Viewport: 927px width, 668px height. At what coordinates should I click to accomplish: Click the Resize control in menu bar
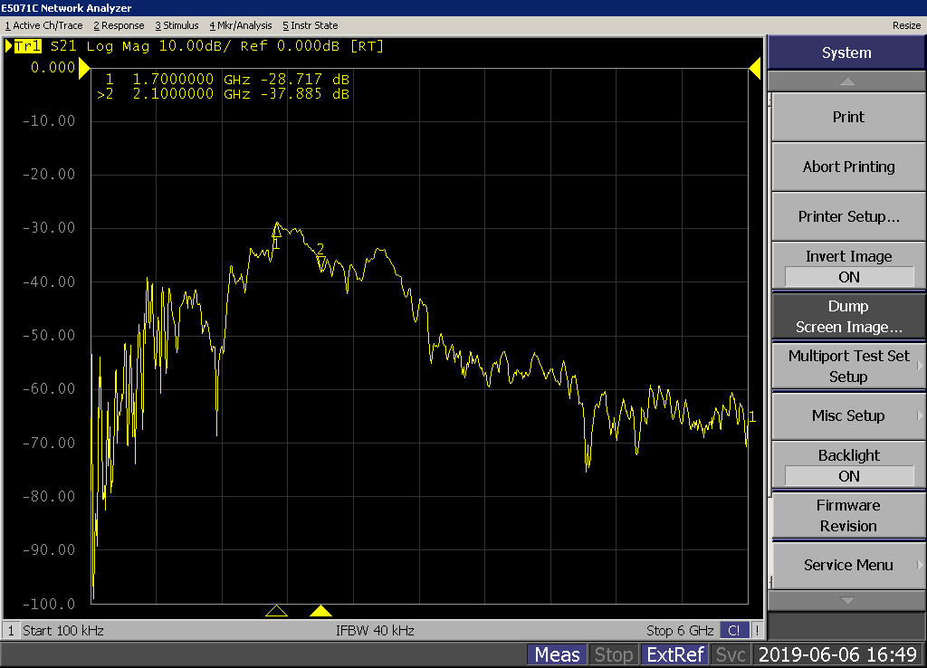pos(906,25)
